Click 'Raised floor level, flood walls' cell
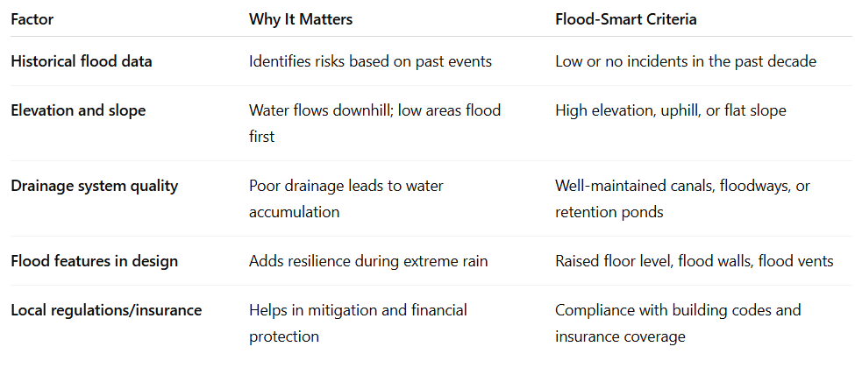The image size is (855, 368). (x=695, y=261)
